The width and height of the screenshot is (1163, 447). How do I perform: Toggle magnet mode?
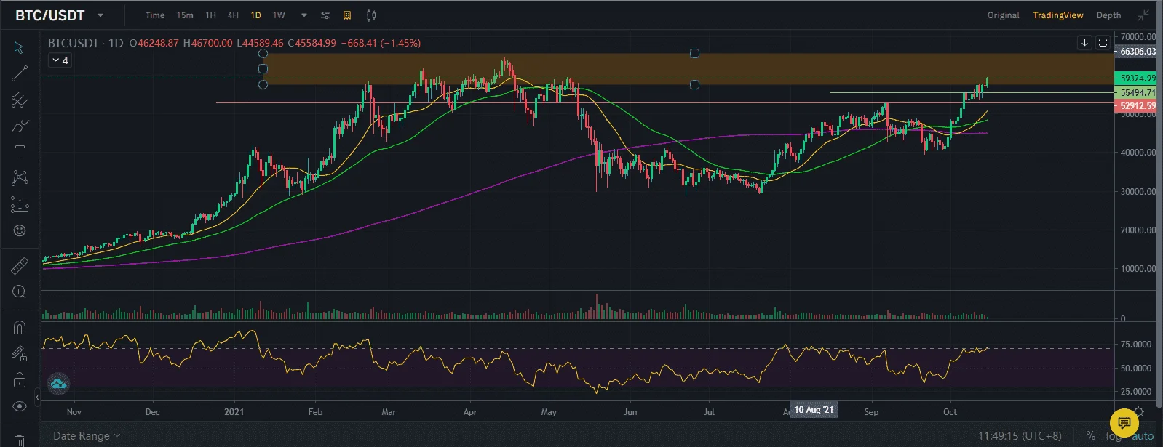pos(20,328)
